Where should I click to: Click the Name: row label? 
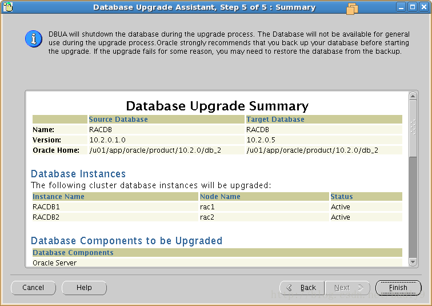point(43,130)
